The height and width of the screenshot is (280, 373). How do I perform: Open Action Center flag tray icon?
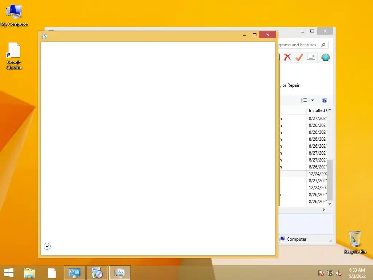click(x=321, y=273)
